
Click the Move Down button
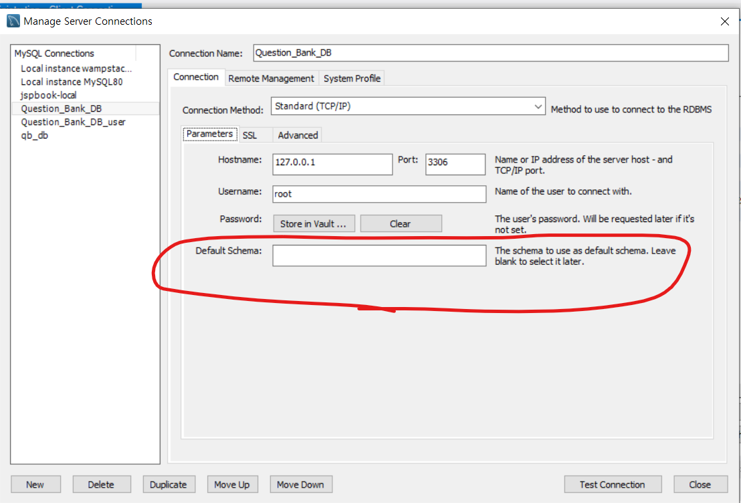[x=300, y=484]
